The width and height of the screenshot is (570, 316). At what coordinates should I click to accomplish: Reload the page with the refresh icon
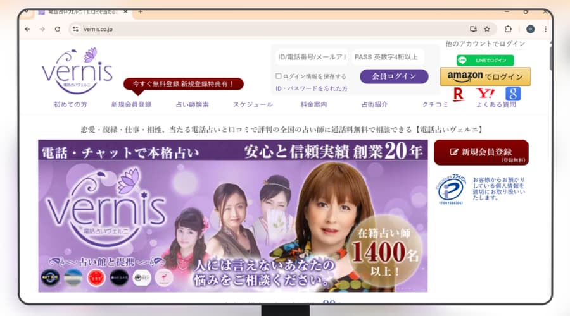58,29
